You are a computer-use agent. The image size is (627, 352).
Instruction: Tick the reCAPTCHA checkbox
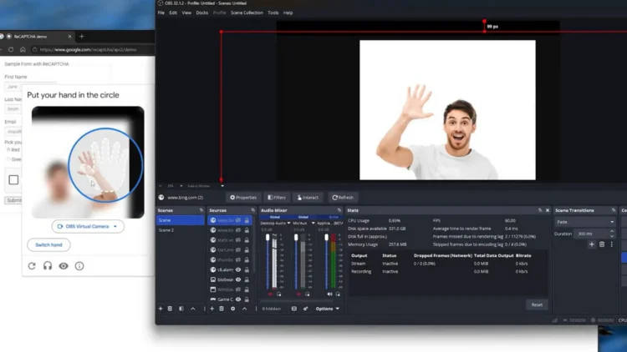click(x=13, y=180)
